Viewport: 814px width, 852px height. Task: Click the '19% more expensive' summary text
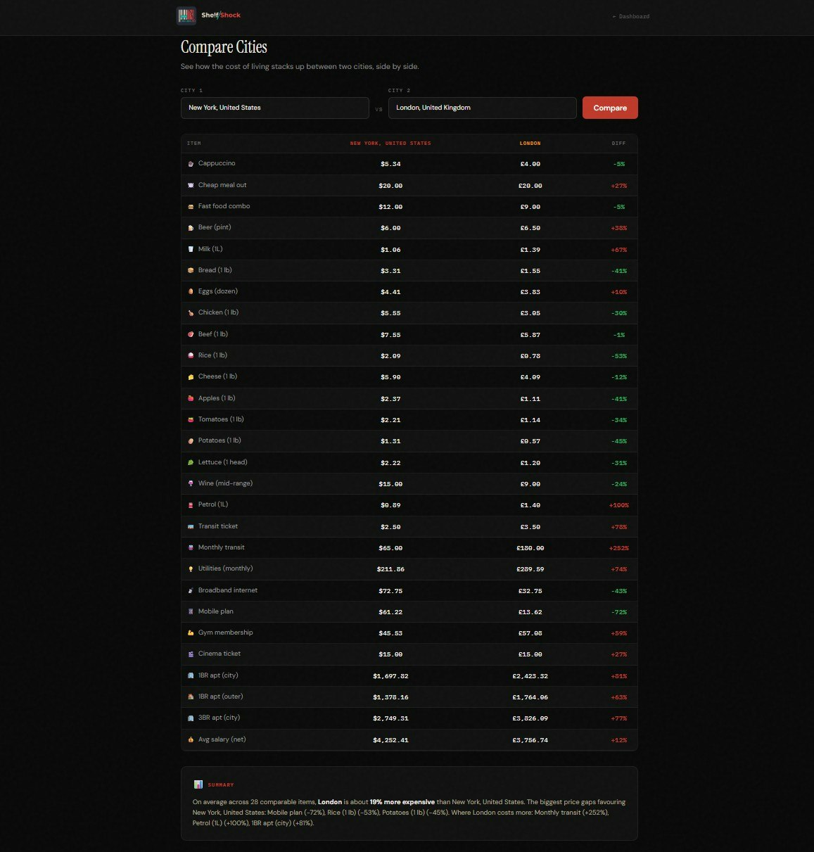pos(402,802)
